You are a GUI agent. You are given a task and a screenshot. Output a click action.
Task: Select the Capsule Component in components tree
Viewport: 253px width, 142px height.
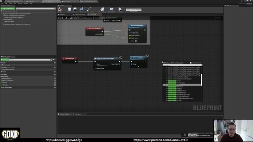point(17,14)
